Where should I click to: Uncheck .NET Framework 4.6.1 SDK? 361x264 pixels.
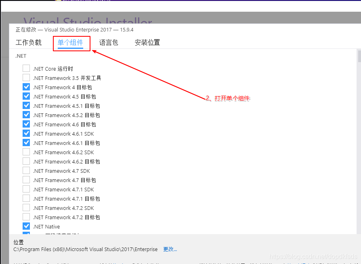(x=26, y=133)
